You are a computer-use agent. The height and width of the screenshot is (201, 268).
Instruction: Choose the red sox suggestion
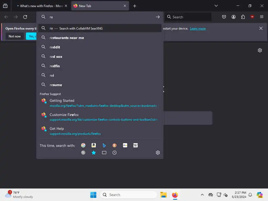(x=100, y=57)
